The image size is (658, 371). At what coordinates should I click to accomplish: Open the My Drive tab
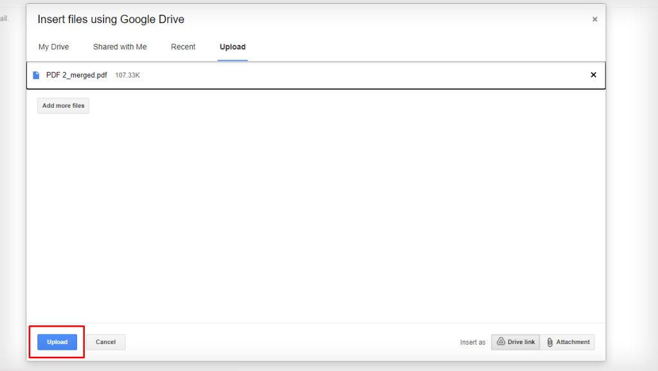[53, 46]
